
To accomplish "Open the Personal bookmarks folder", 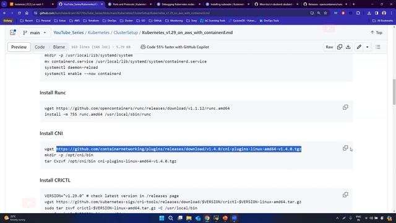I will pos(43,20).
